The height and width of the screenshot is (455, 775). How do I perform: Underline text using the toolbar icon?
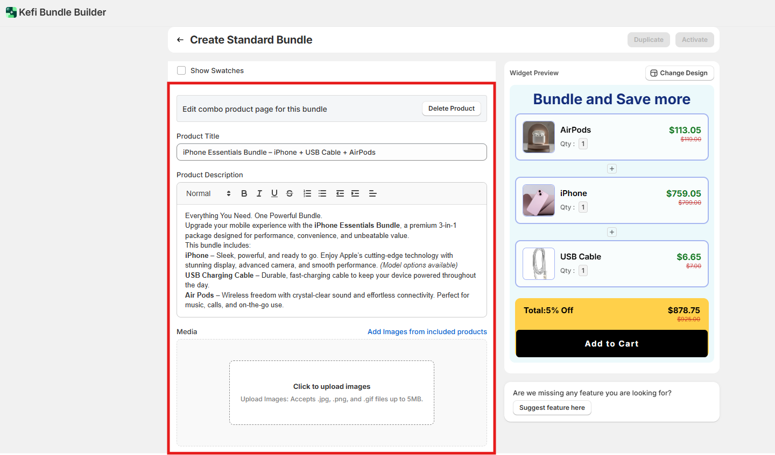274,193
